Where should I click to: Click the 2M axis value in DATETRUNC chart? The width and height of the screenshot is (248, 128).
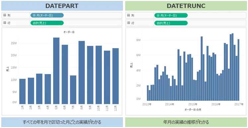(138, 85)
